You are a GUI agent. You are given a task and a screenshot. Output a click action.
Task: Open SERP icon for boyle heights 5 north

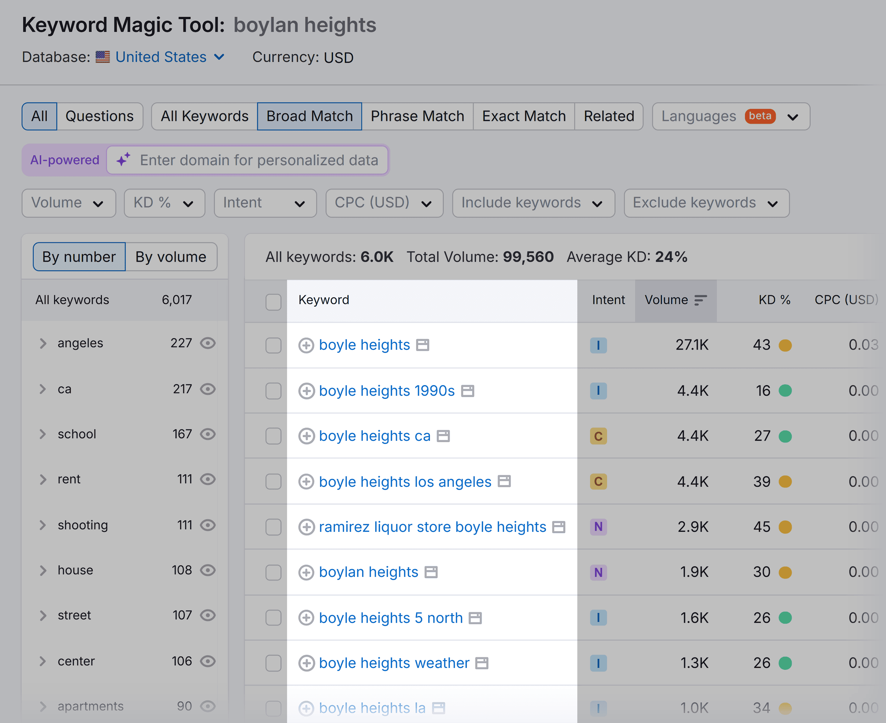click(475, 618)
